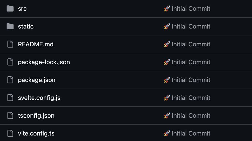Viewport: 252px width, 141px height.
Task: Click the tsconfig.json file icon
Action: [10, 115]
